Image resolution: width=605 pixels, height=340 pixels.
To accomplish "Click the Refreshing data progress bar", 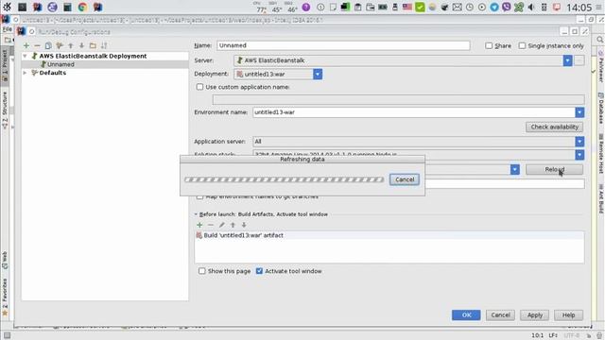I will [x=284, y=179].
